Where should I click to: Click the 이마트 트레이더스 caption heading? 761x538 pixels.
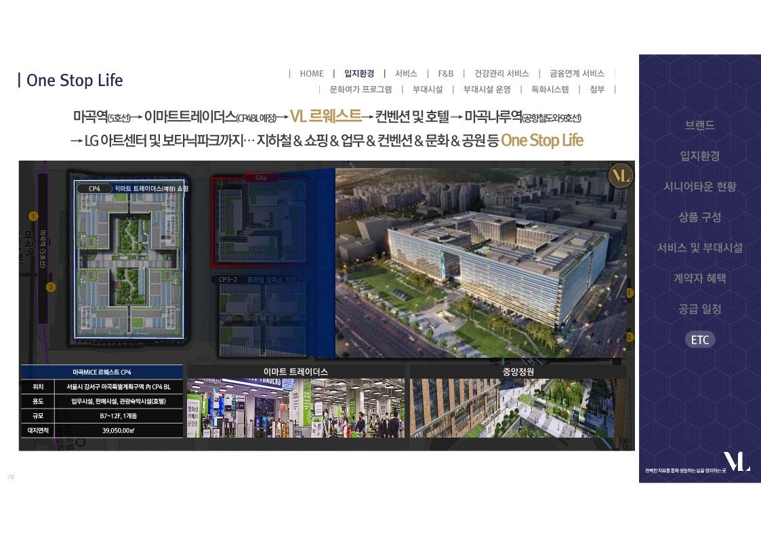pyautogui.click(x=295, y=371)
